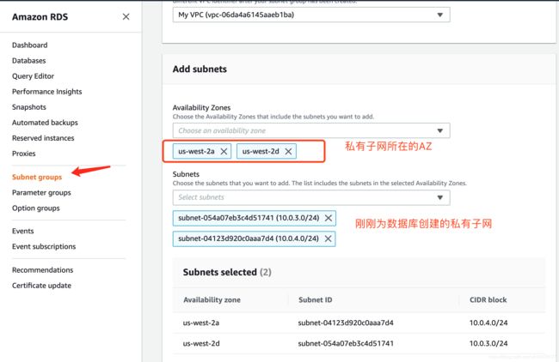Image resolution: width=559 pixels, height=362 pixels.
Task: Select the us-west-2d table cell
Action: [x=201, y=343]
